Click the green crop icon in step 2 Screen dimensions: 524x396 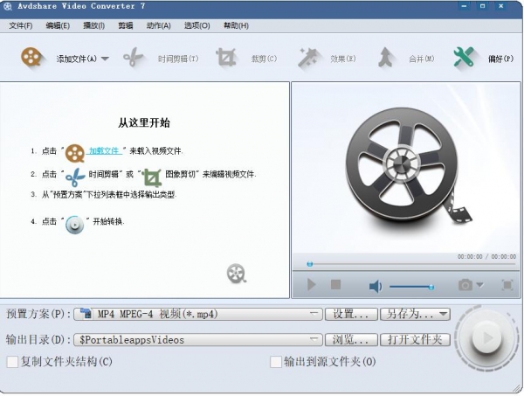(x=152, y=177)
